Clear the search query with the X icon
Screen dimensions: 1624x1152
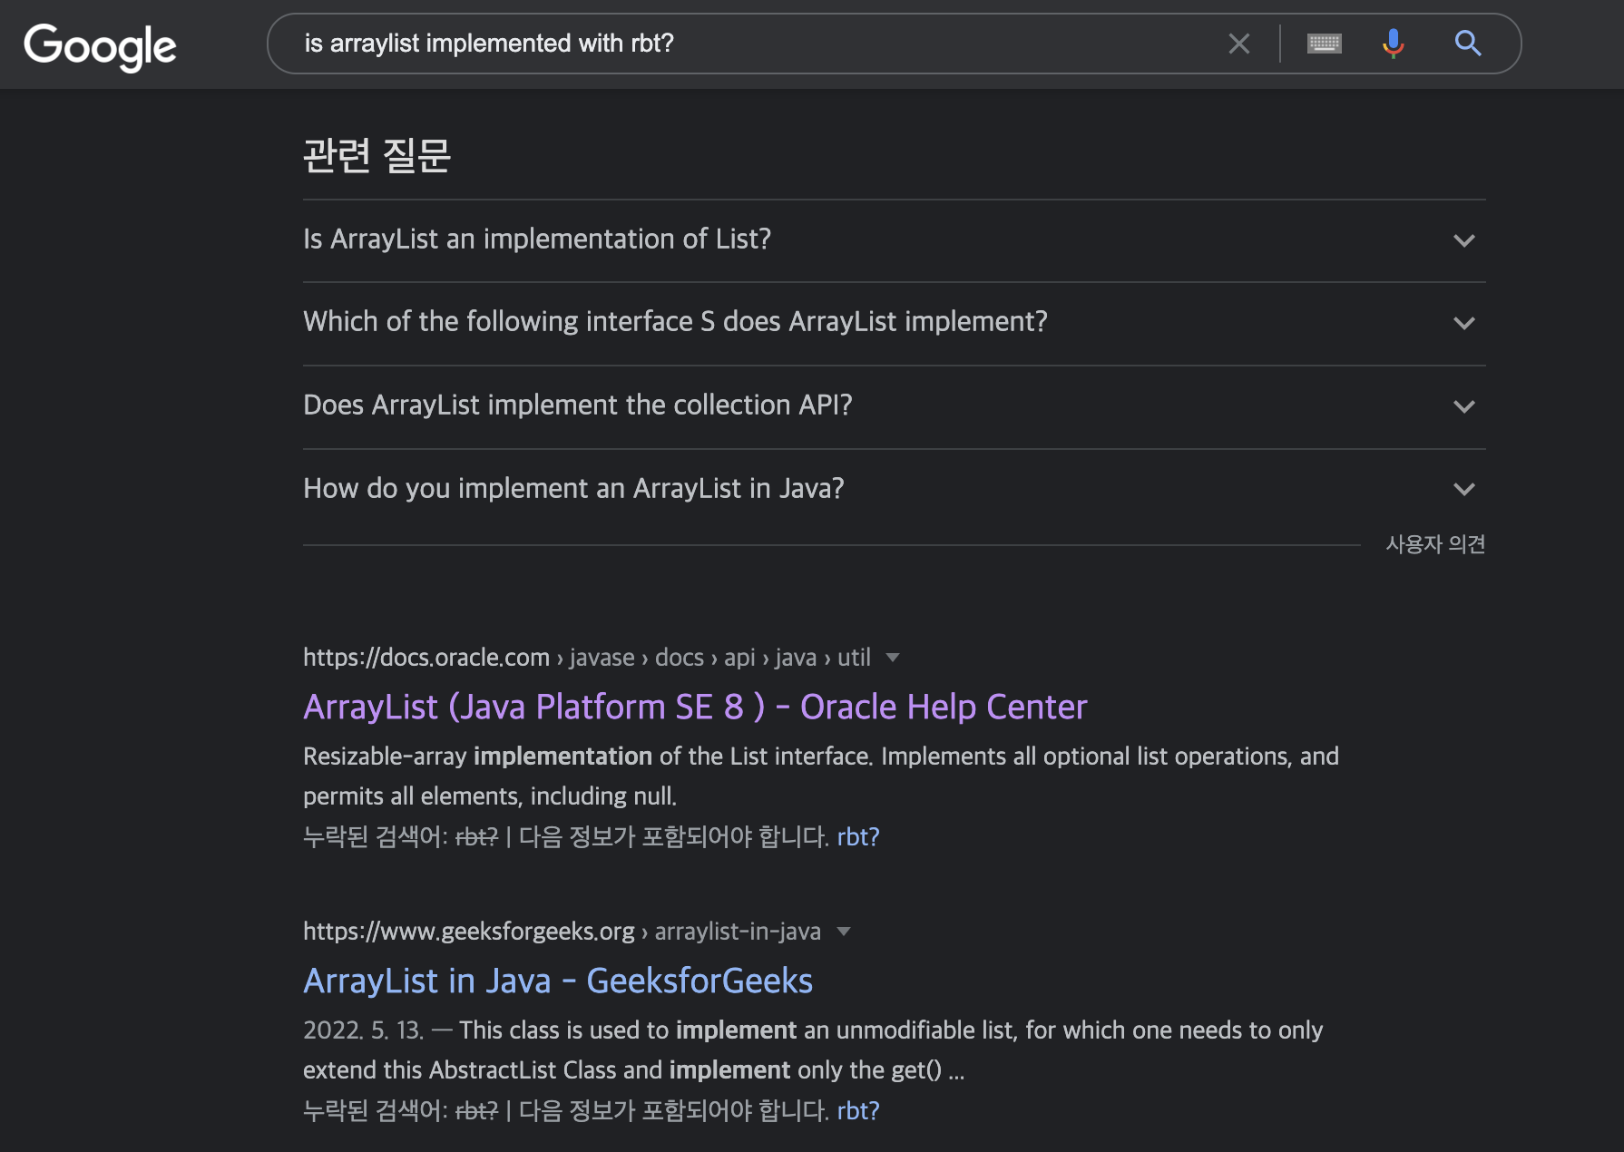pos(1239,44)
